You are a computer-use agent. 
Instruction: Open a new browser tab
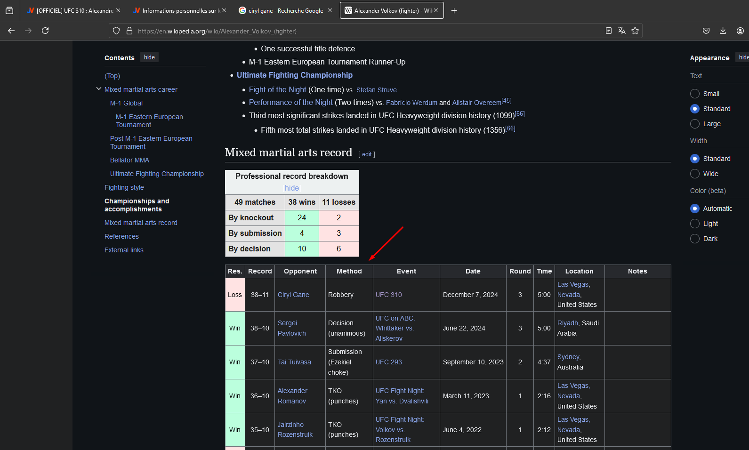[x=454, y=10]
